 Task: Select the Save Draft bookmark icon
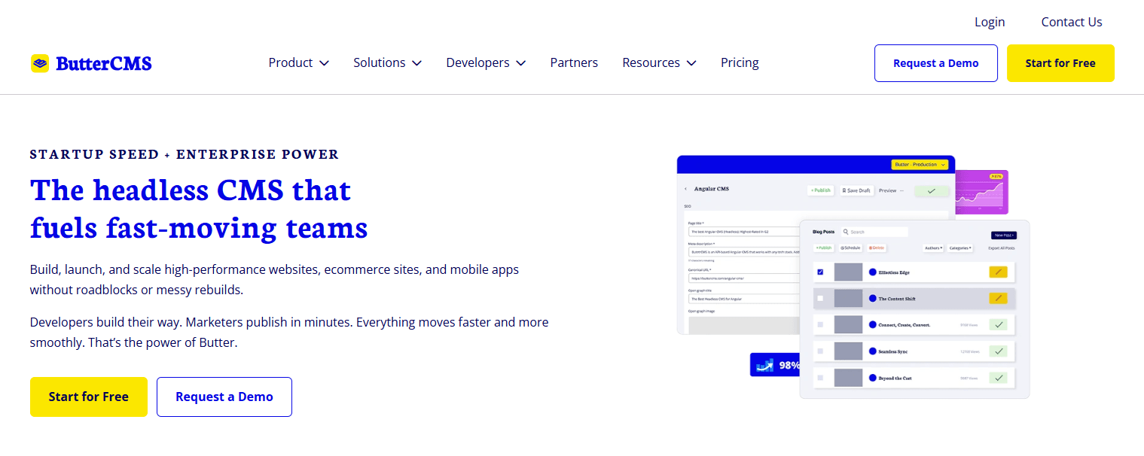tap(844, 190)
